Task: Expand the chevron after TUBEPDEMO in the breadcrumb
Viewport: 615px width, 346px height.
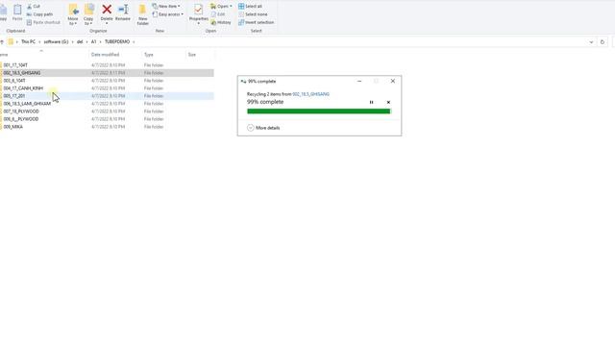Action: pyautogui.click(x=134, y=41)
